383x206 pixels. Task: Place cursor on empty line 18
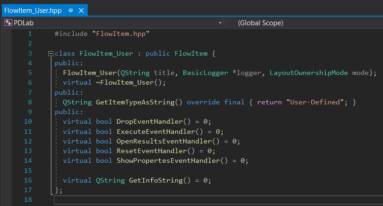click(184, 200)
